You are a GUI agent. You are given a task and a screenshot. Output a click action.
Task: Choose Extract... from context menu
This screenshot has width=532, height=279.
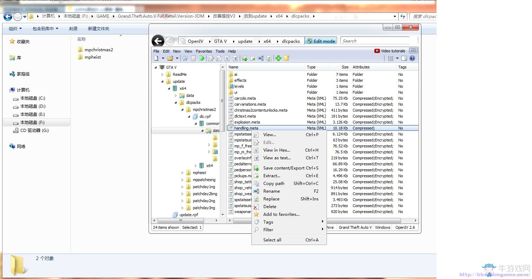[x=289, y=175]
